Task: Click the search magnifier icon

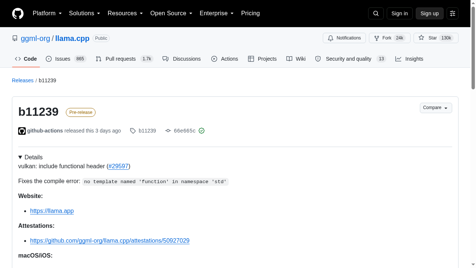Action: click(x=376, y=13)
